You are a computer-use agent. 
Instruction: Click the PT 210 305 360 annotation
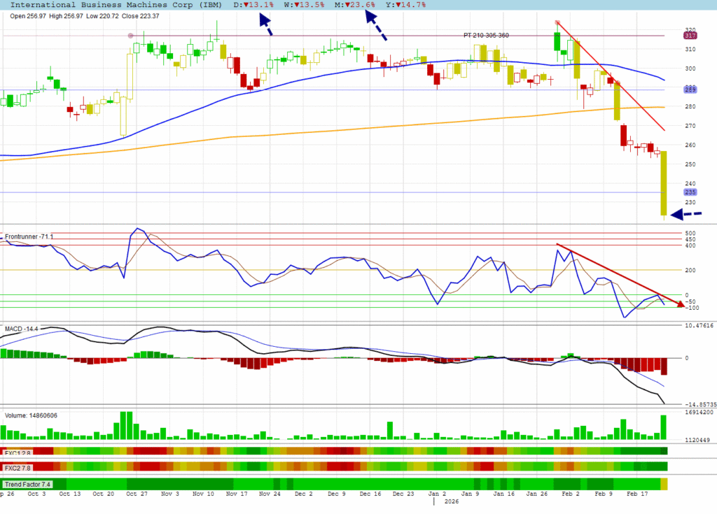click(487, 35)
